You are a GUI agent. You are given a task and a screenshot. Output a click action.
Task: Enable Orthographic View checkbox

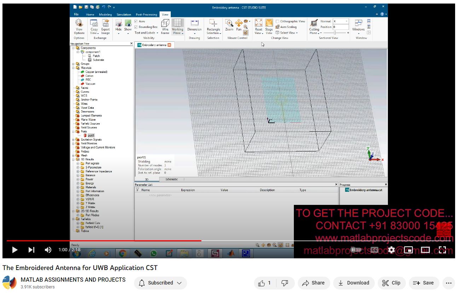(x=278, y=21)
